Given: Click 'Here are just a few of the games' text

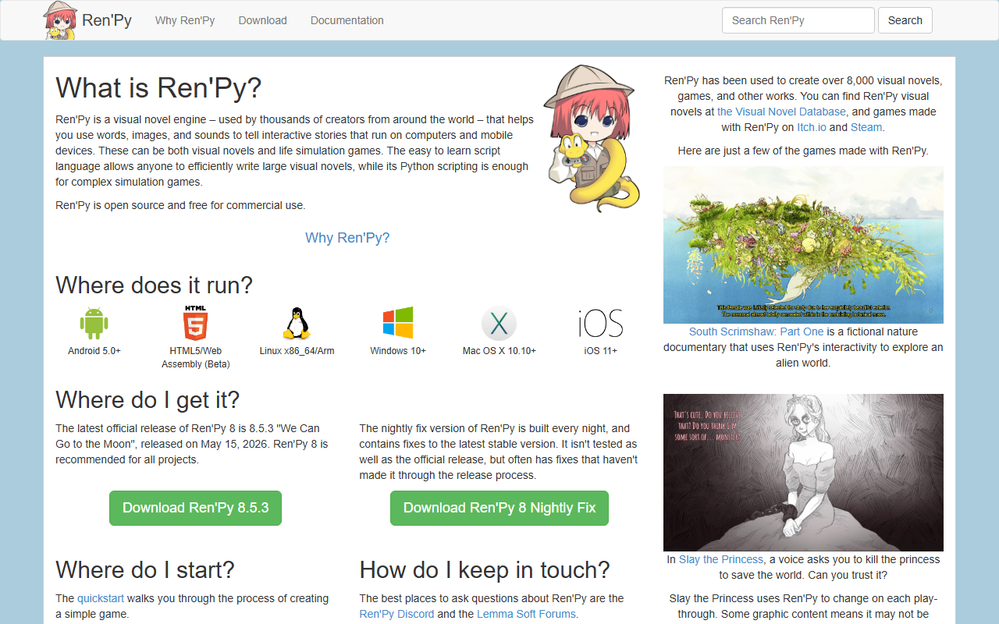Looking at the screenshot, I should click(x=803, y=151).
